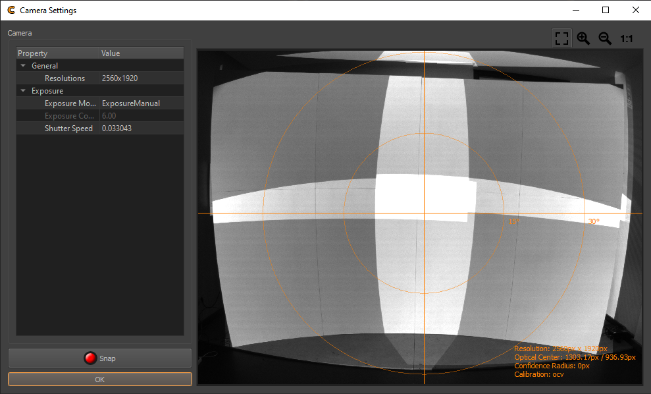Zoom in with the magnifier plus icon

tap(583, 38)
